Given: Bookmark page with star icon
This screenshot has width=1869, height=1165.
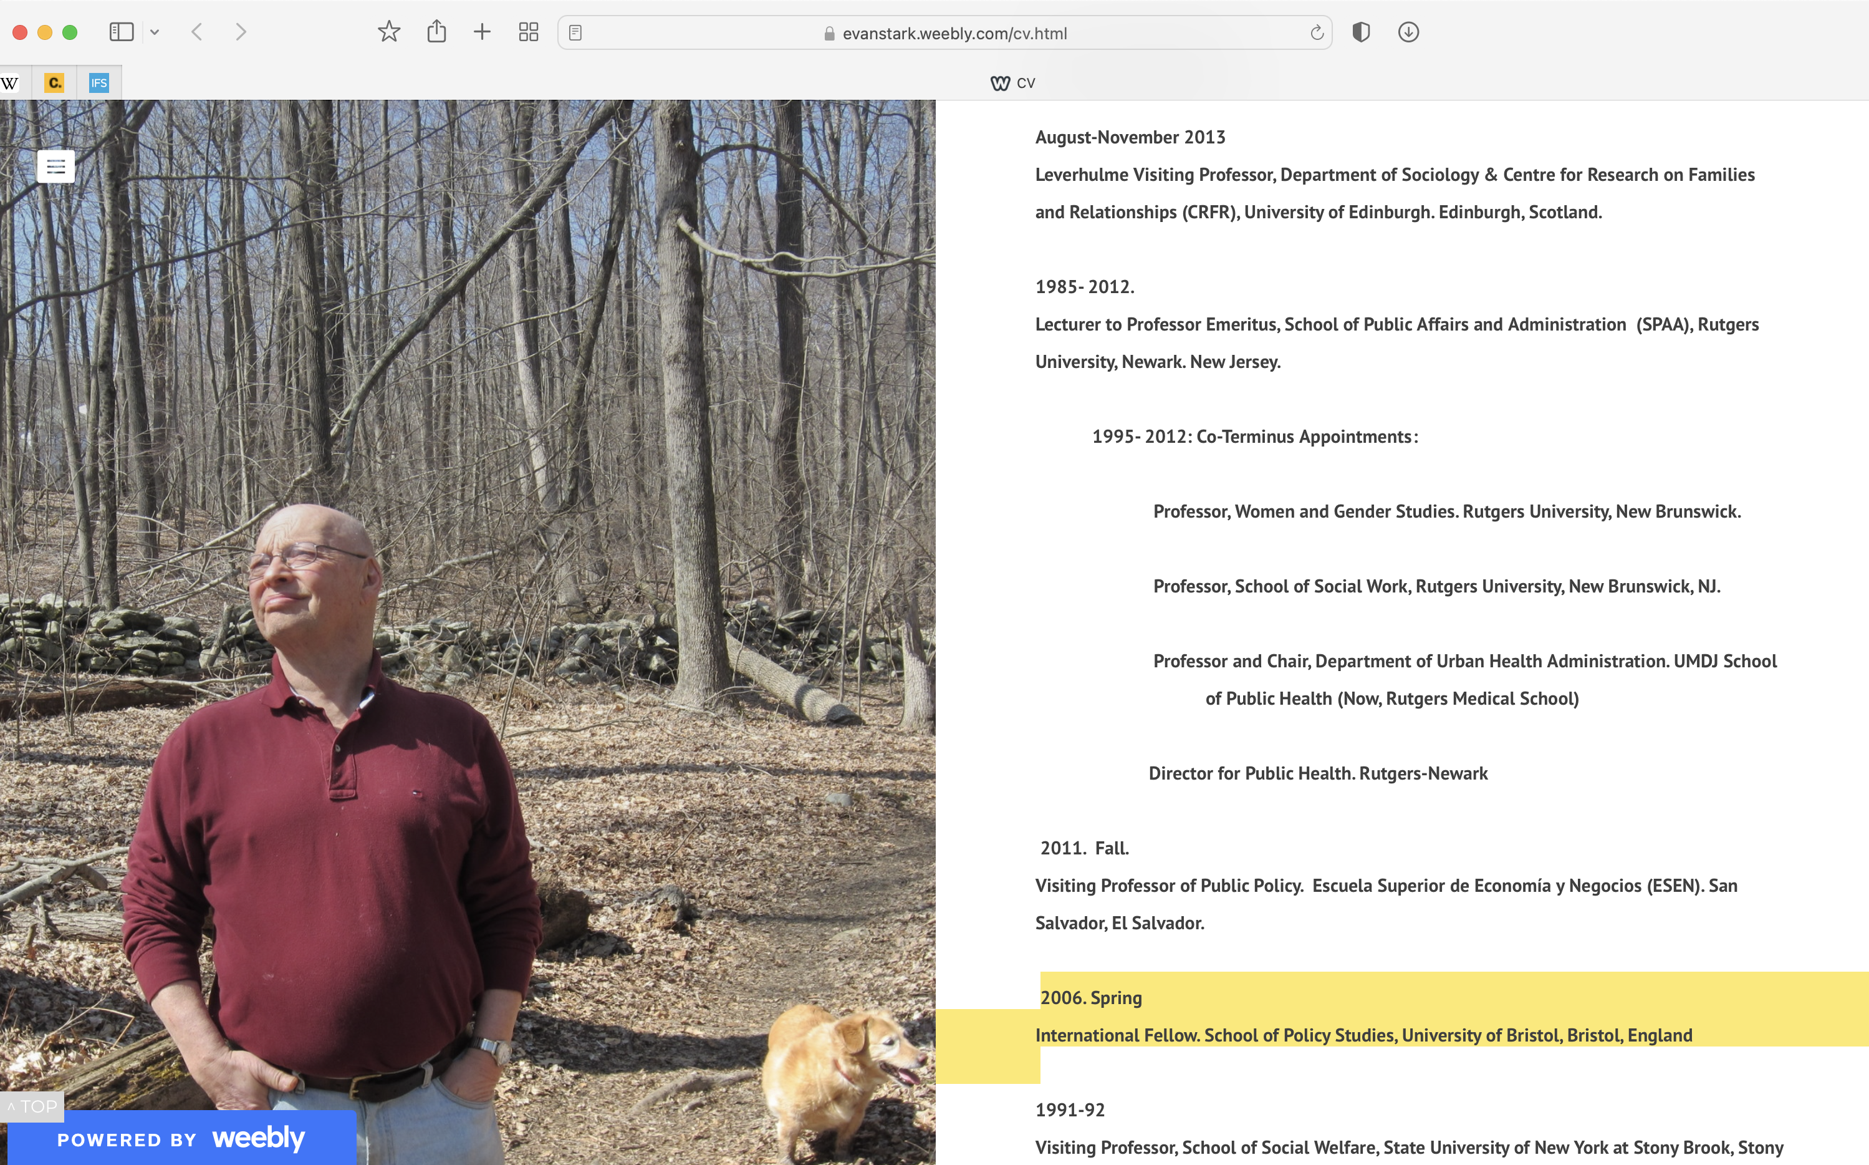Looking at the screenshot, I should click(x=389, y=32).
